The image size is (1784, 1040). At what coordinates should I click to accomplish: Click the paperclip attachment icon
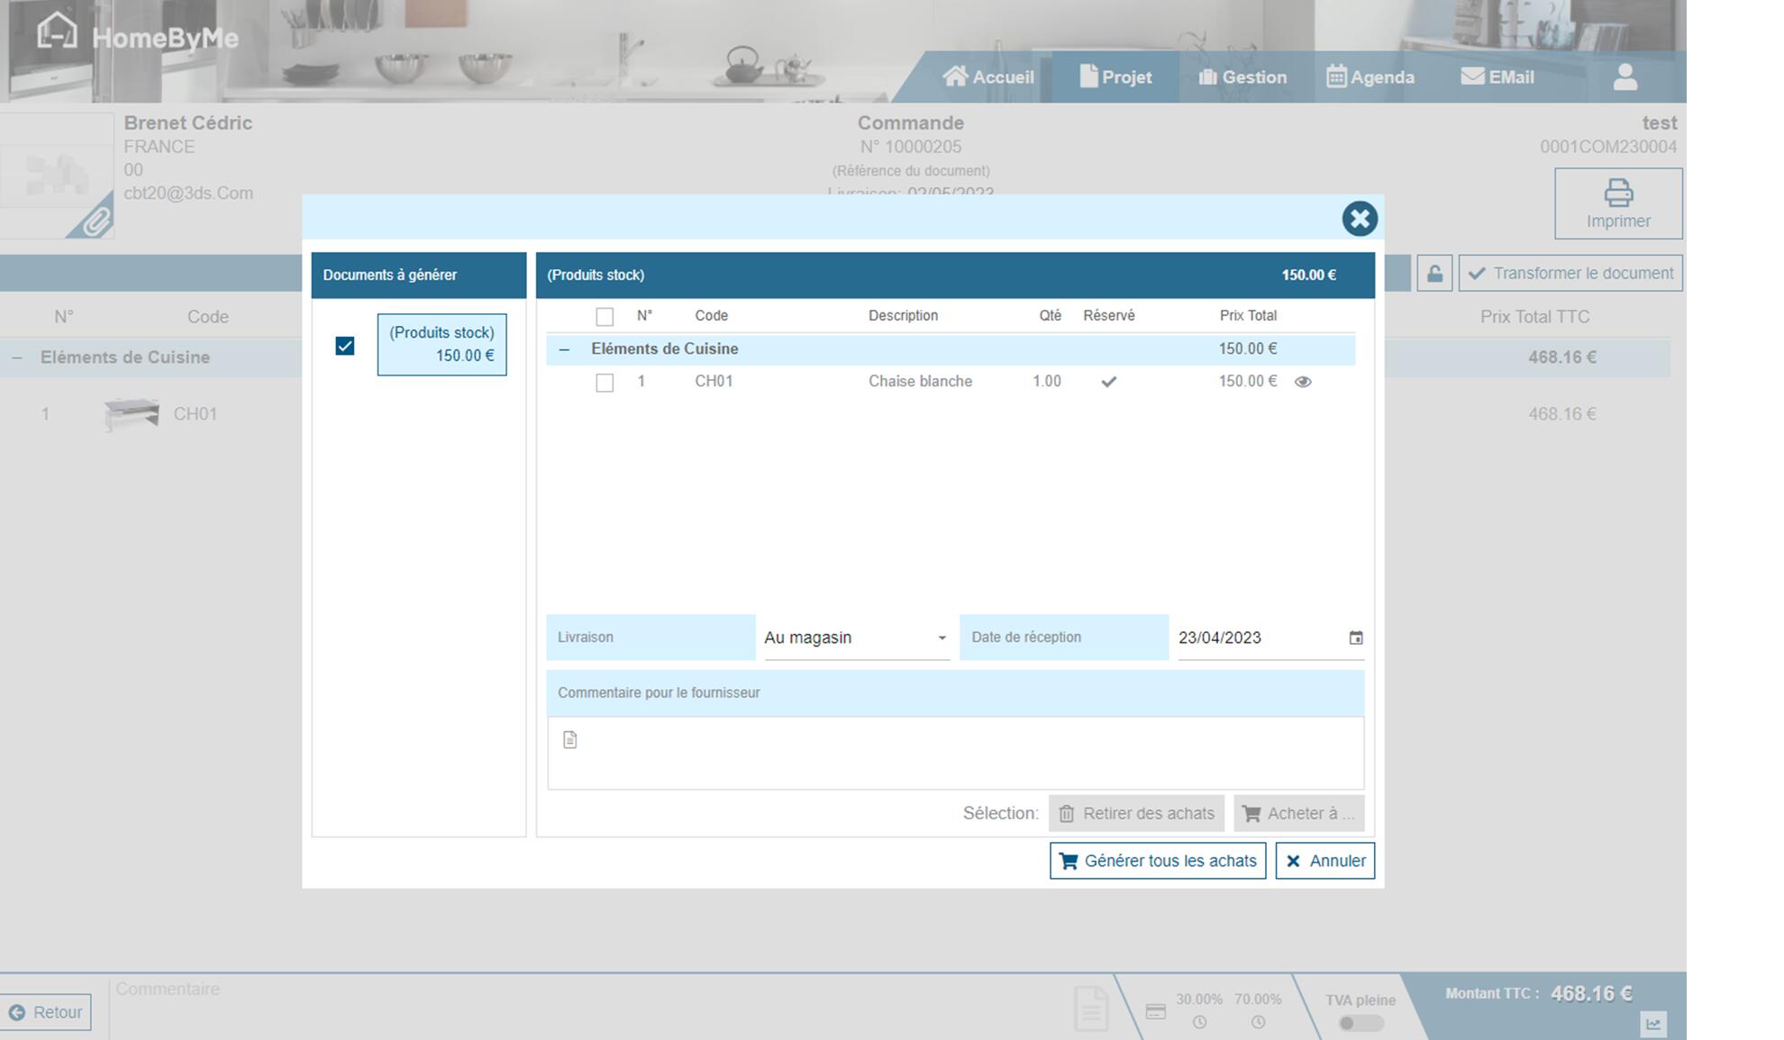tap(95, 222)
